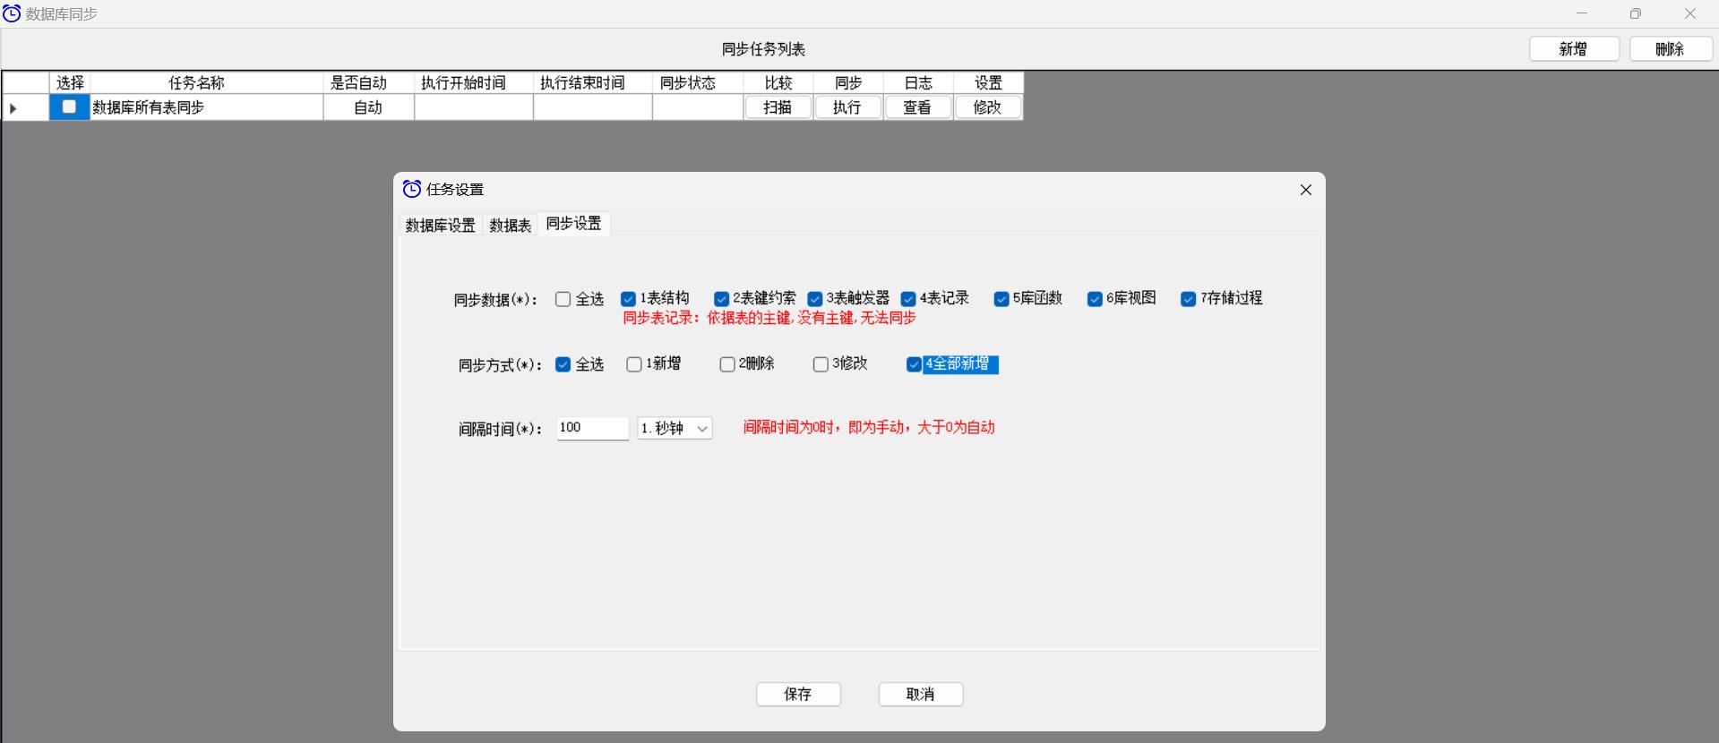1719x743 pixels.
Task: Click the 取消 button
Action: [x=921, y=694]
